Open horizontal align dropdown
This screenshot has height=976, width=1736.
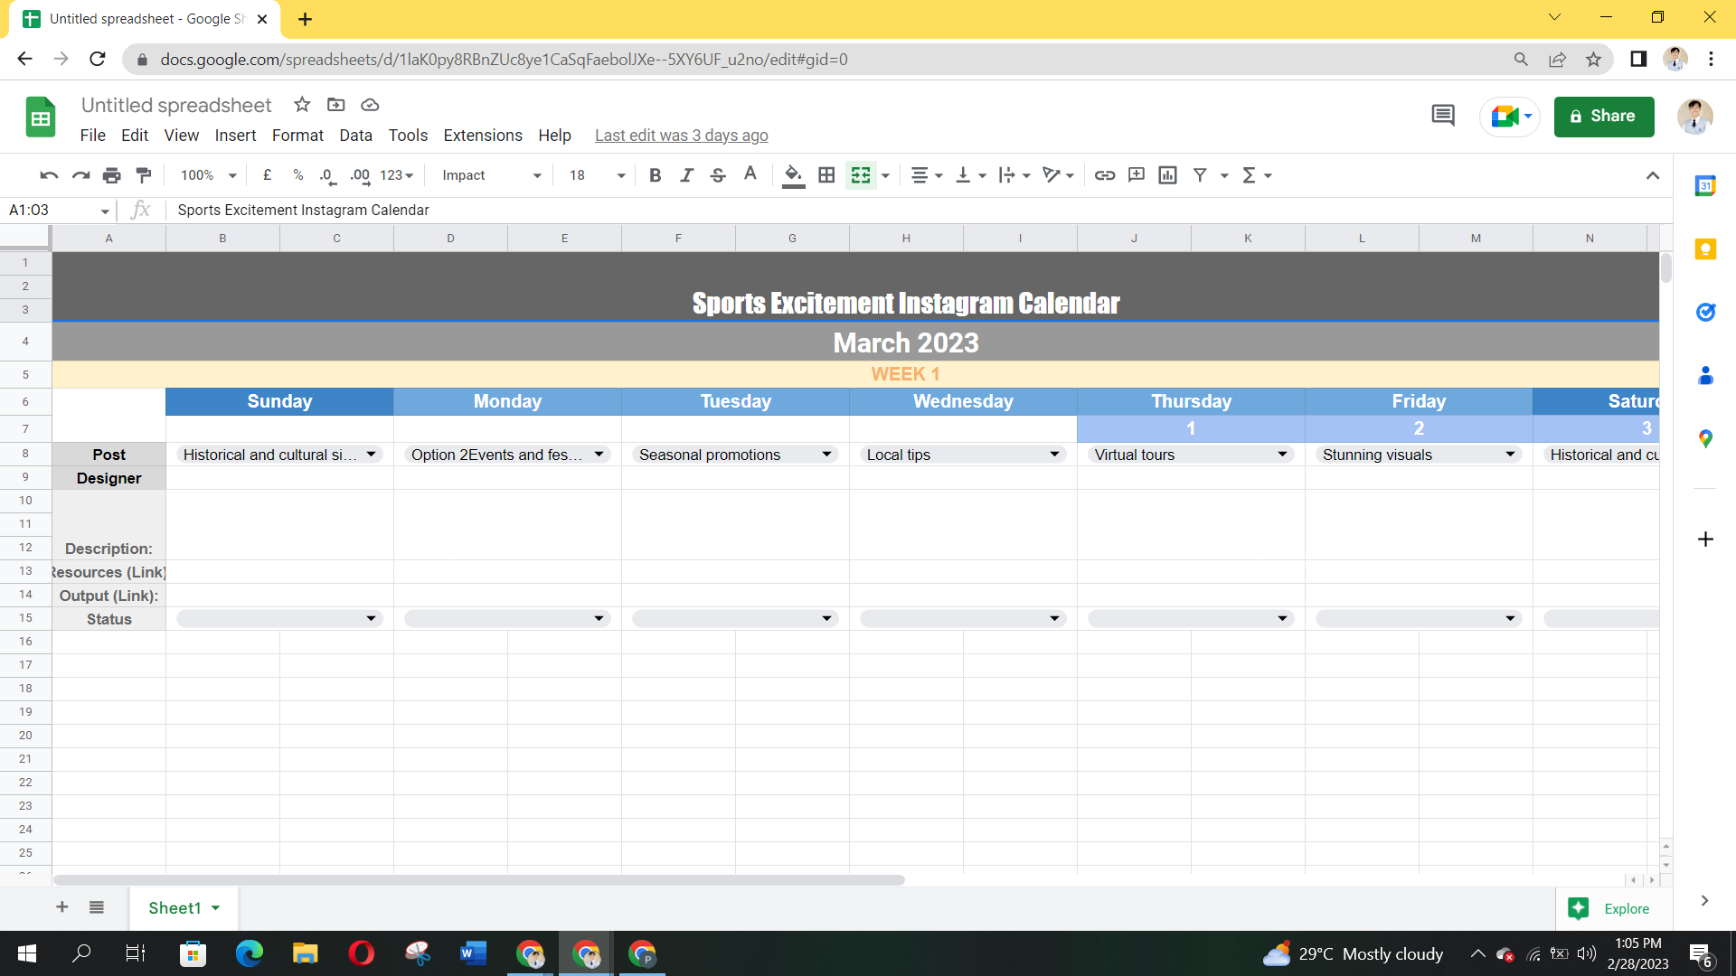[927, 175]
